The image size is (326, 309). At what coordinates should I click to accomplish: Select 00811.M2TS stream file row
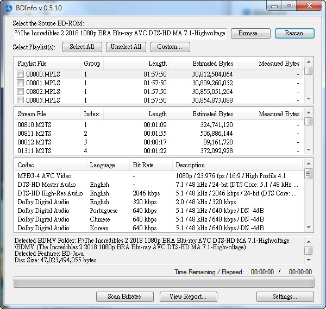[x=159, y=134]
